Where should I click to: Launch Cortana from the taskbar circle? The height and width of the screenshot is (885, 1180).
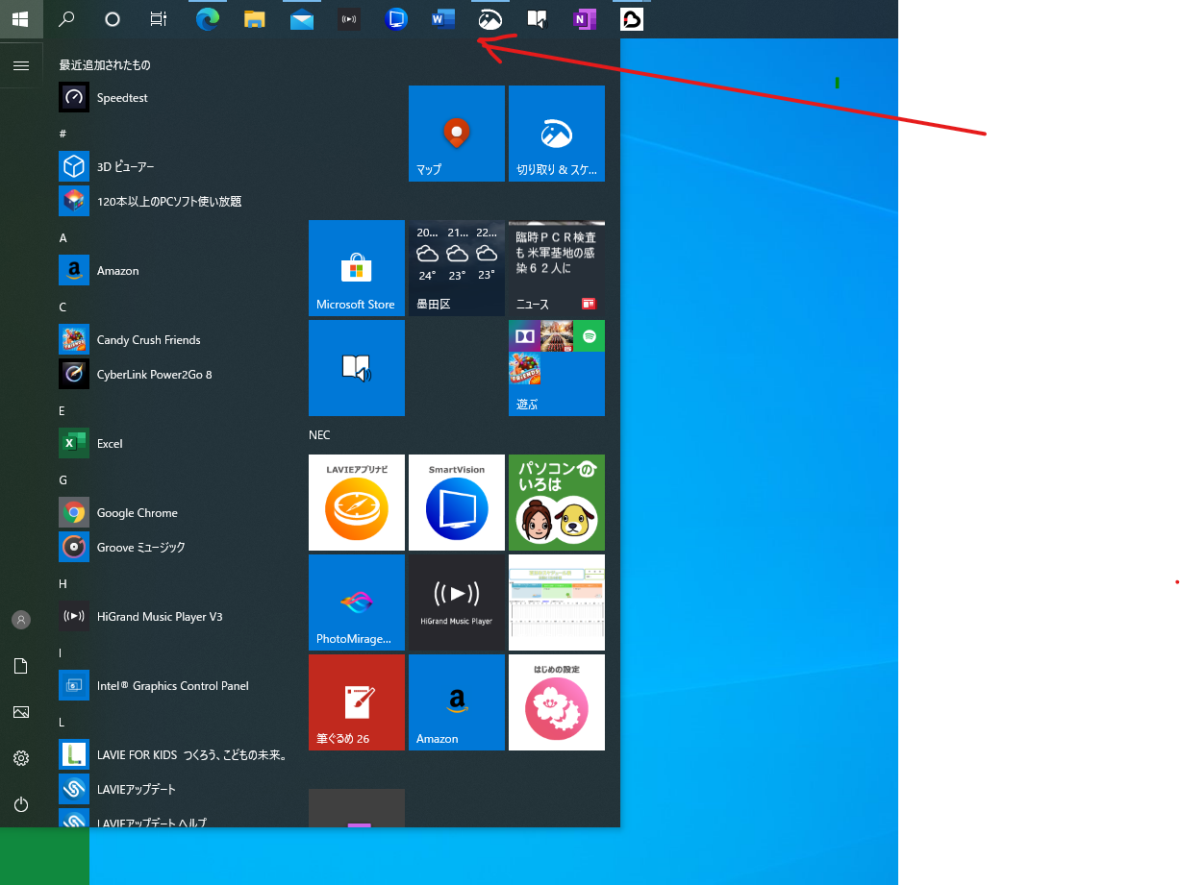pos(113,19)
